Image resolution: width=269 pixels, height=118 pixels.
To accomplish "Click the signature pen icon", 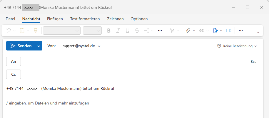I will coord(215,30).
